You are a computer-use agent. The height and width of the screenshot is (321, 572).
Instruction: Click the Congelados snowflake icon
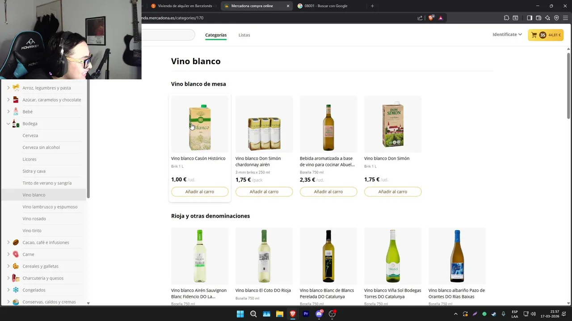[x=16, y=290]
